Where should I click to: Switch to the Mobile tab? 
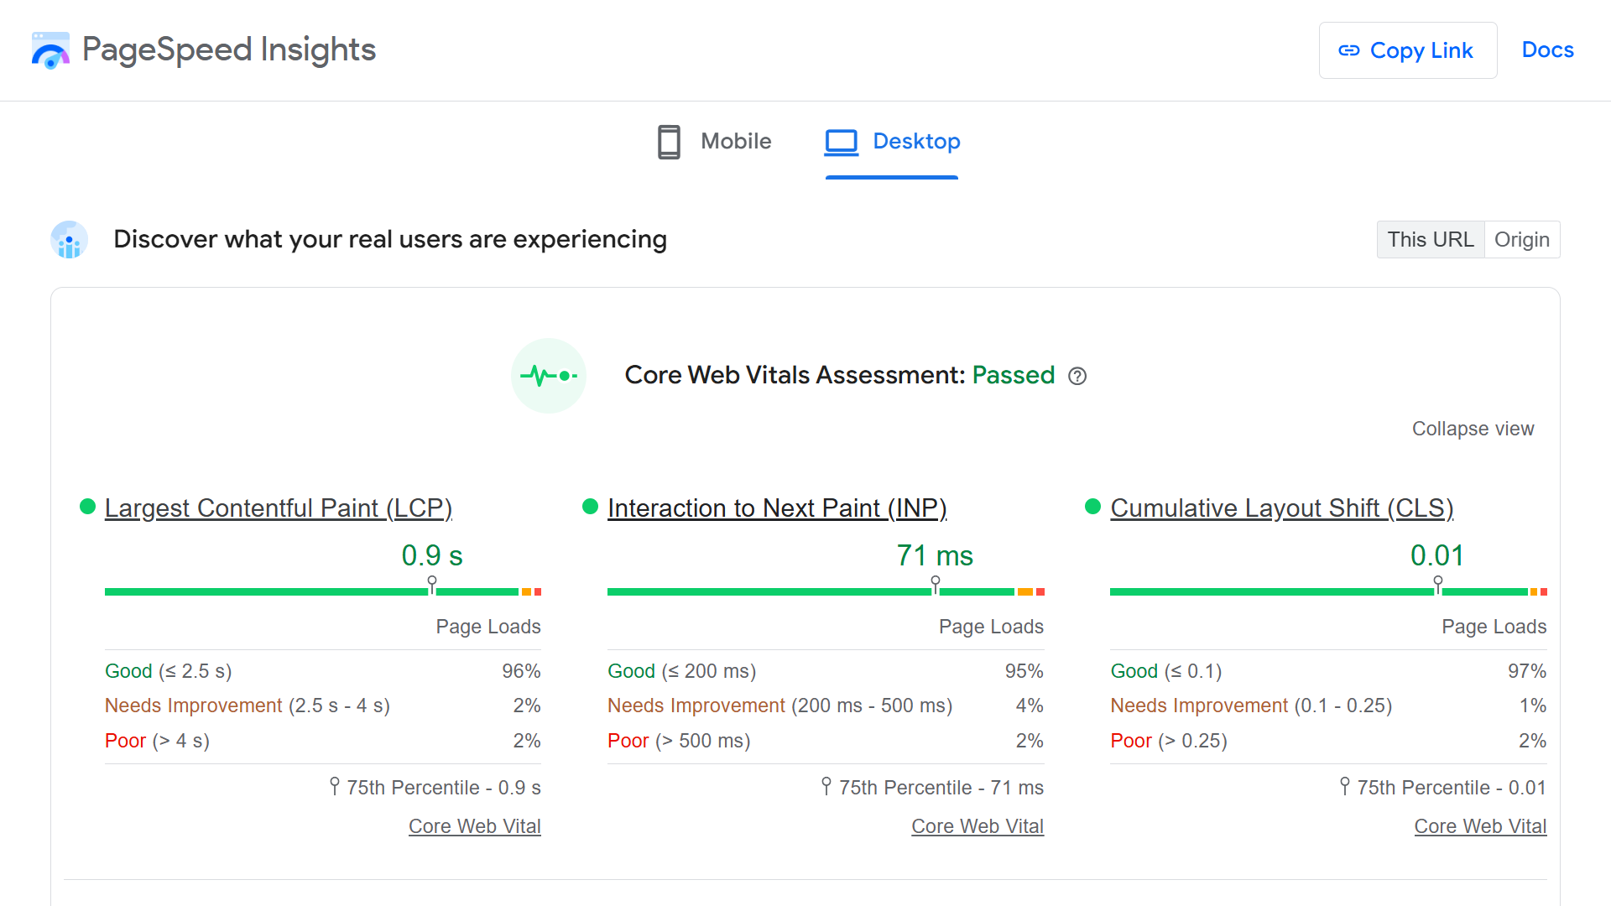click(714, 142)
